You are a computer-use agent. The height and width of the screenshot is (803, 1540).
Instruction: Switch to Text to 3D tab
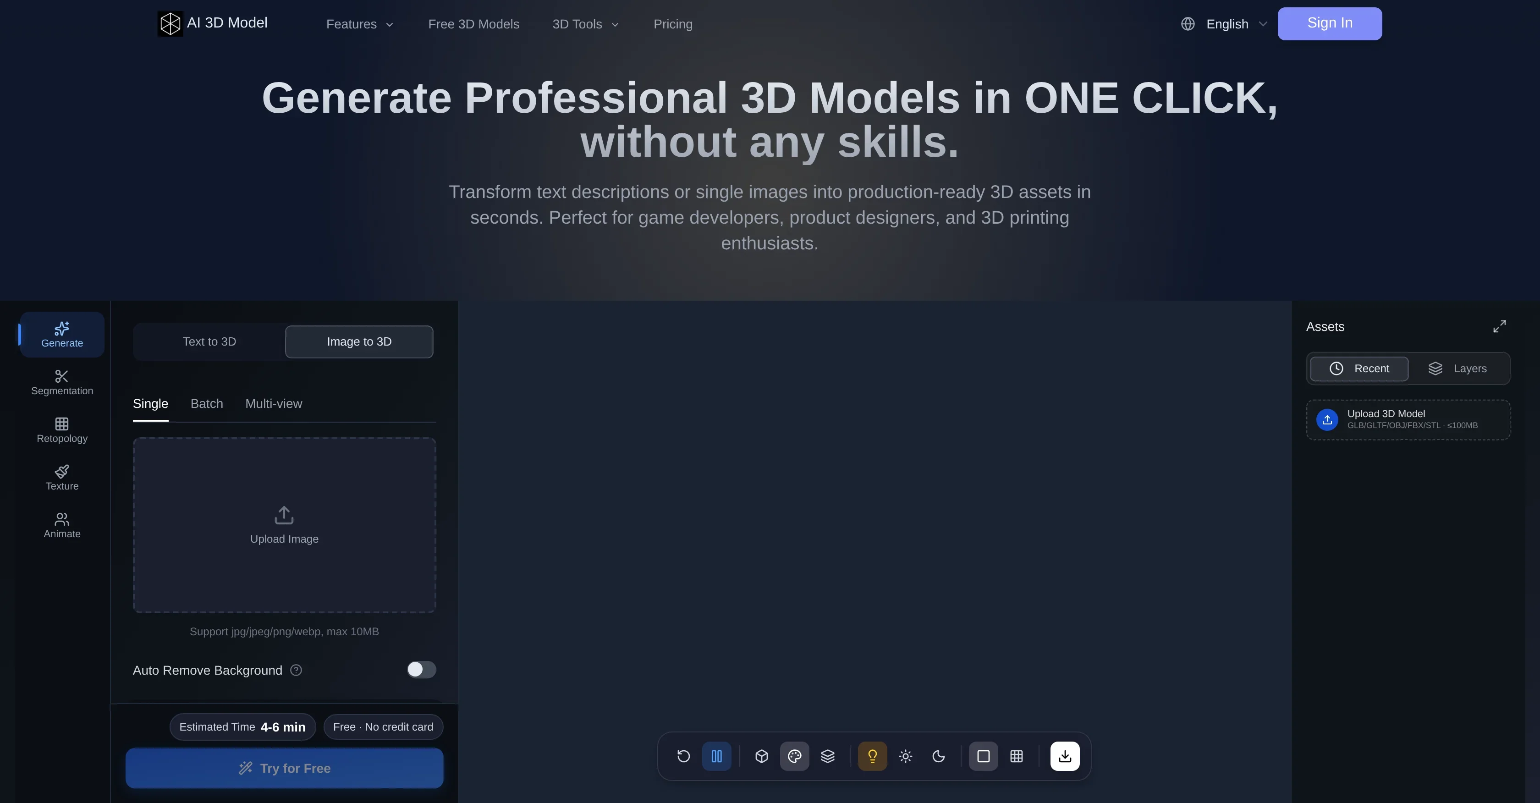tap(209, 341)
